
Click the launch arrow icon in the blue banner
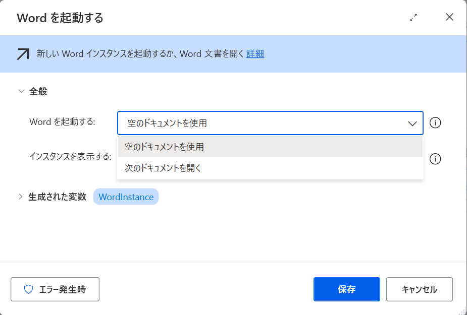23,54
